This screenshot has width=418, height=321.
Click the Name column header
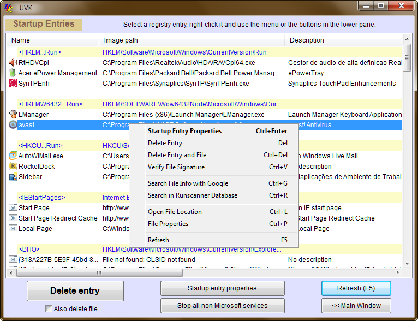[53, 40]
